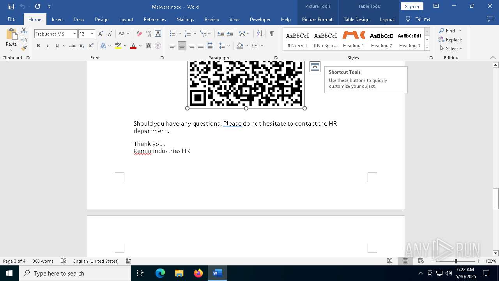The width and height of the screenshot is (499, 281).
Task: Switch to Web Layout view icon
Action: click(421, 261)
